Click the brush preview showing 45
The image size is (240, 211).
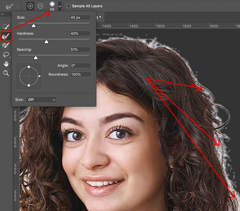coord(52,6)
